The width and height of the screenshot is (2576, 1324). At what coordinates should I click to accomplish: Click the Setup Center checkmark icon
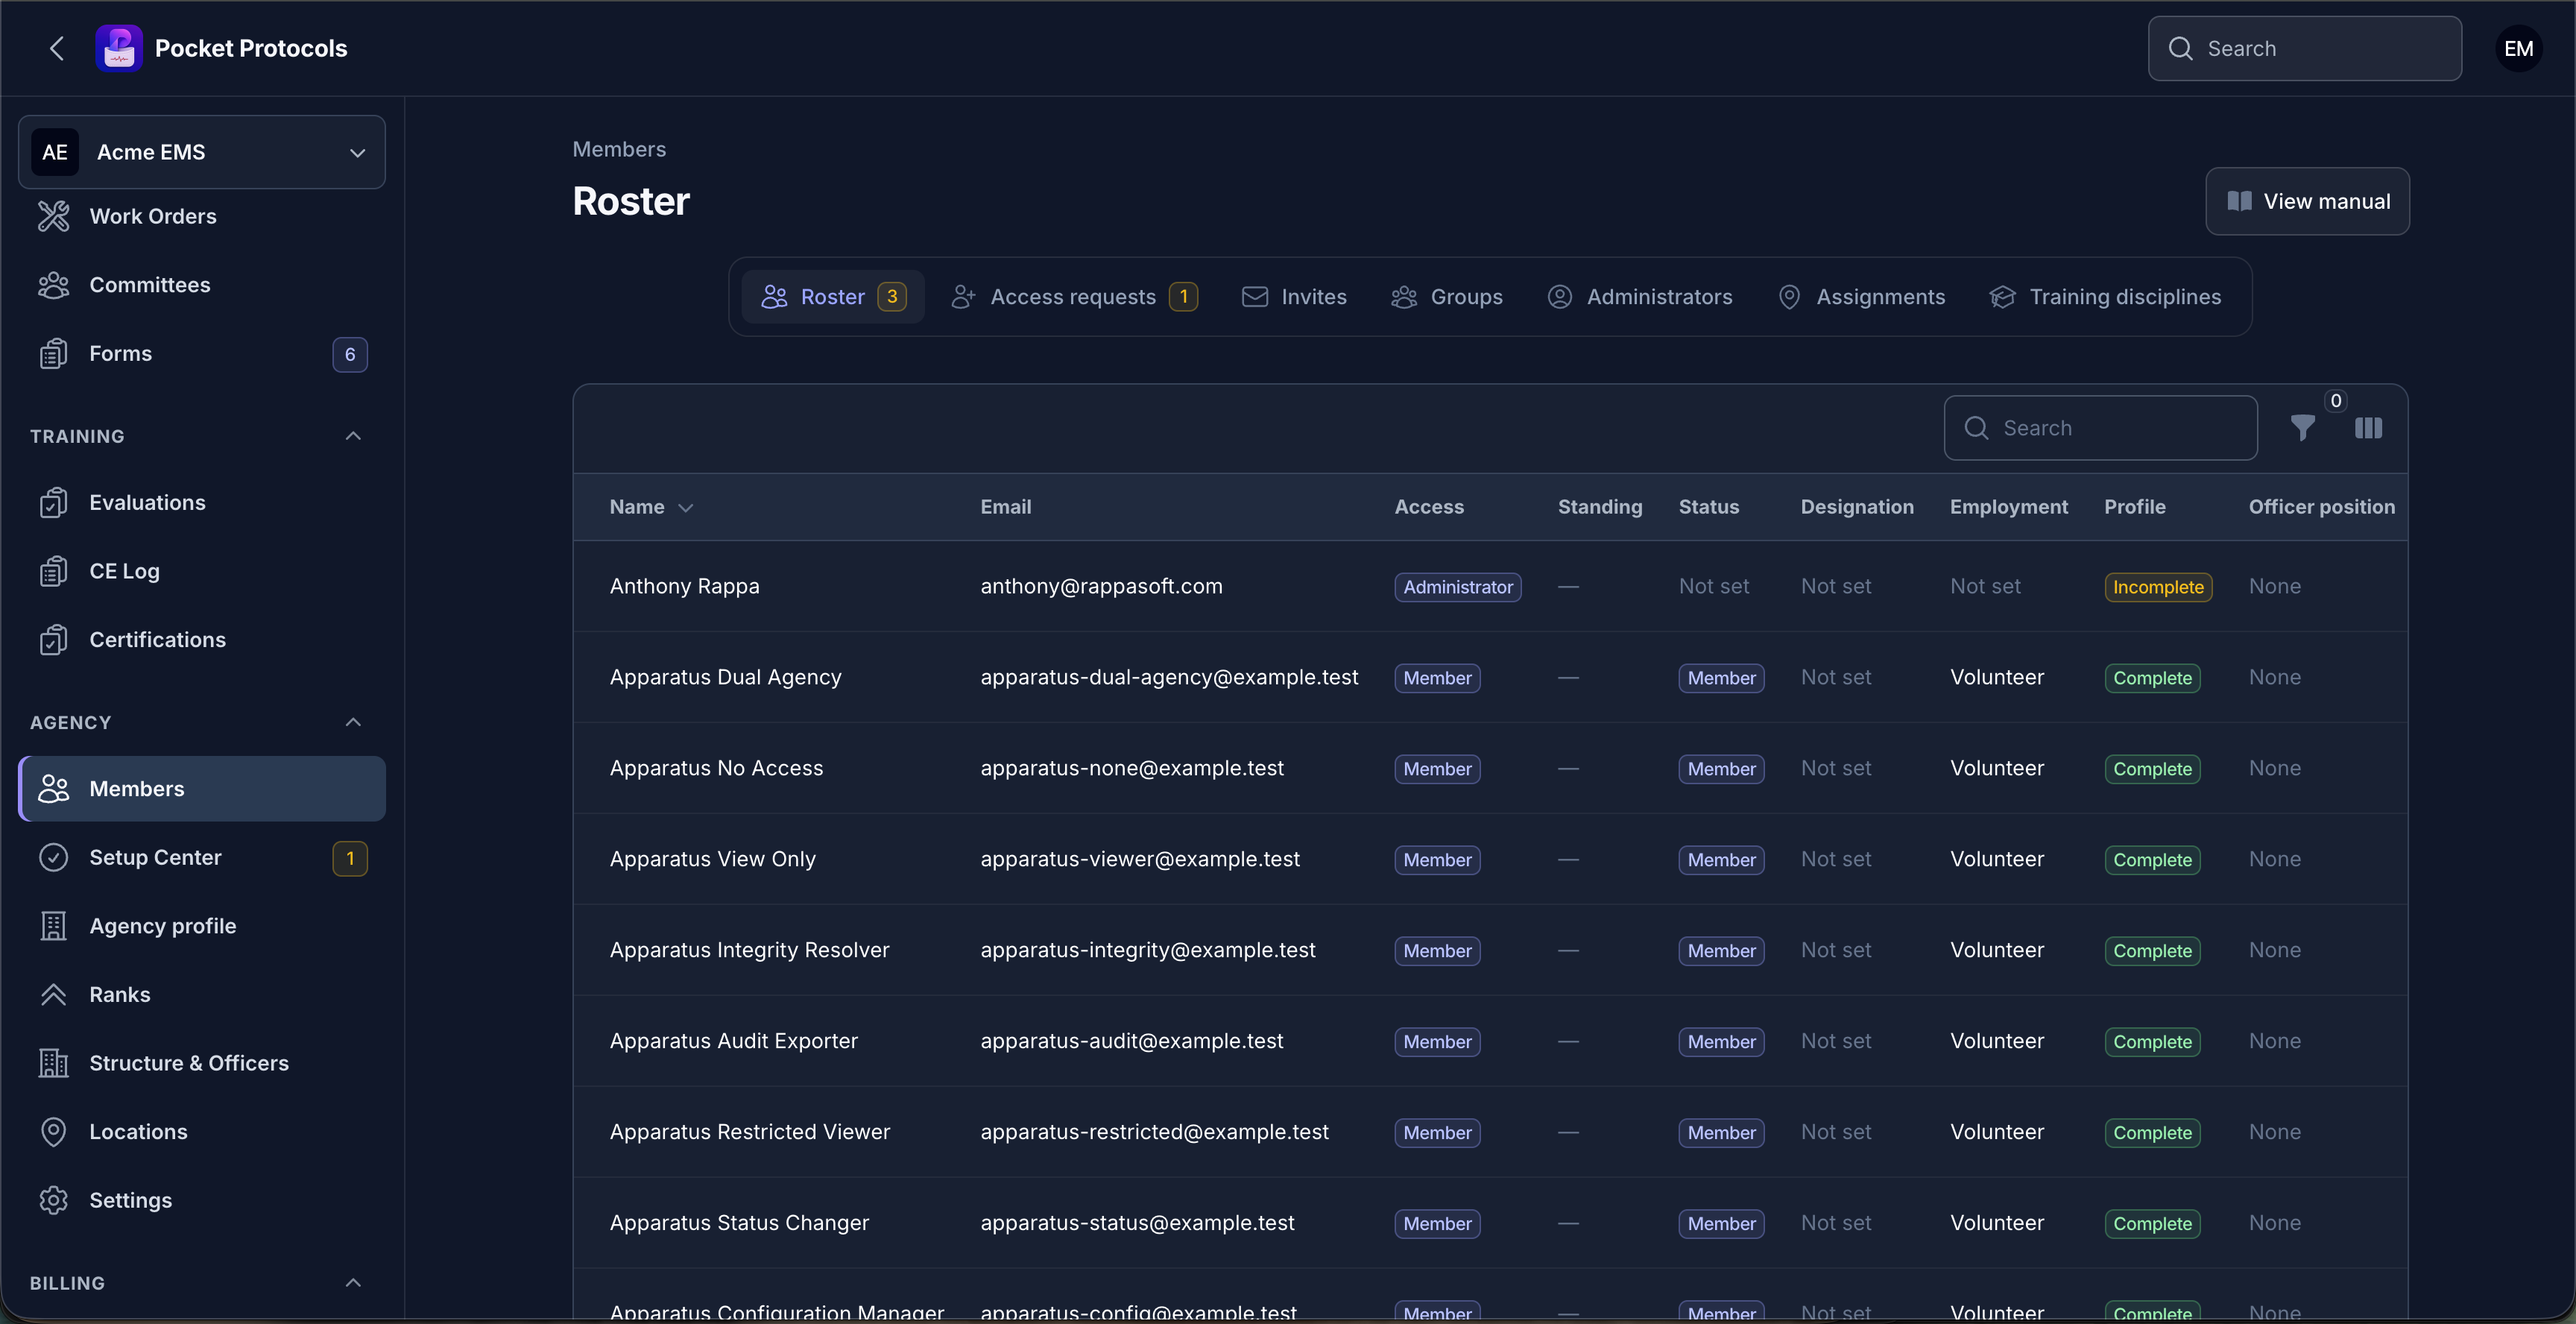click(x=53, y=858)
